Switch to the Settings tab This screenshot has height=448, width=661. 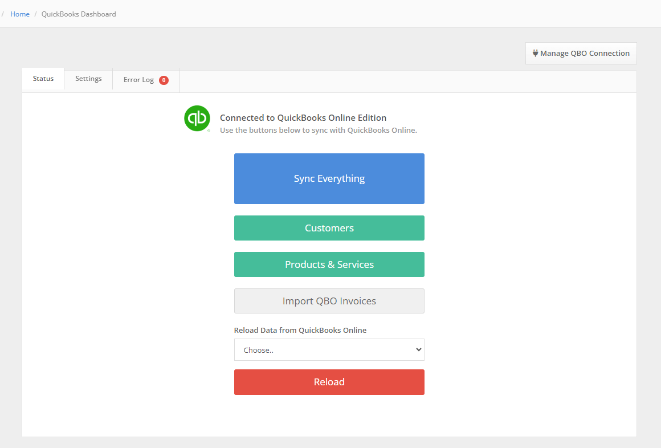tap(88, 79)
